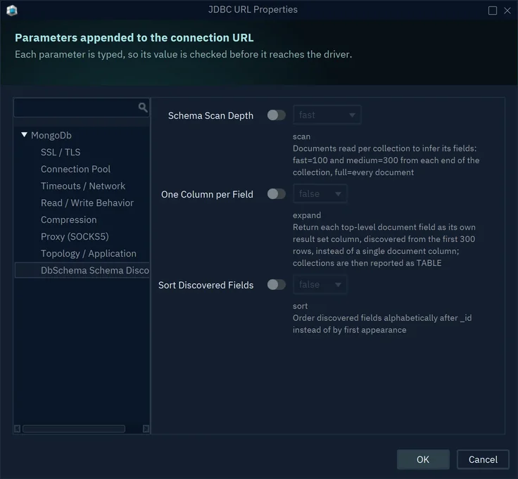
Task: Click 'Parameters appended to the connection URL' heading
Action: click(x=134, y=38)
